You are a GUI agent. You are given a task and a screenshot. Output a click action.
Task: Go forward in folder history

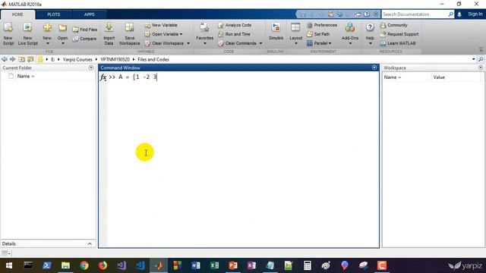click(12, 59)
